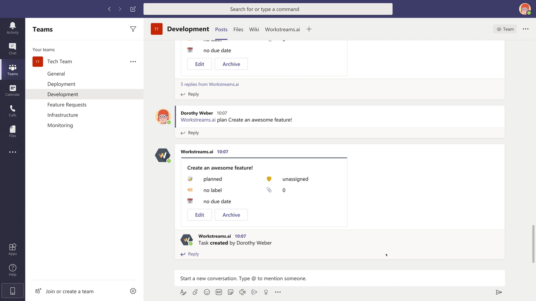The width and height of the screenshot is (536, 301).
Task: Click the conversation vertical scrollbar
Action: point(533,244)
